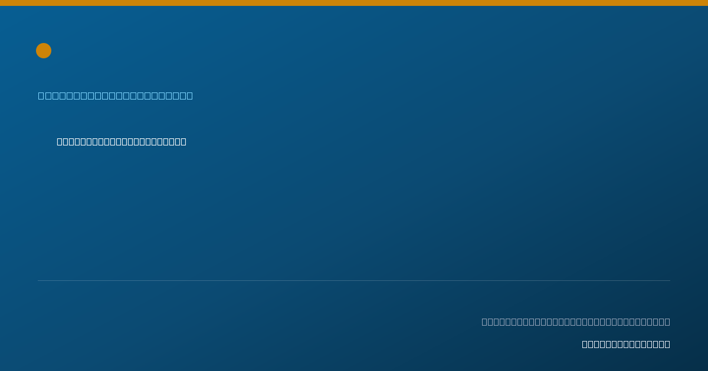This screenshot has height=371, width=708.
Task: Click the short white footer text line
Action: 626,344
